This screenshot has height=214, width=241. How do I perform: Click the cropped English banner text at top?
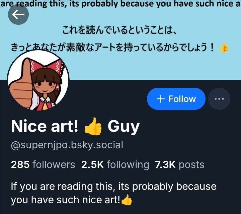[x=120, y=4]
